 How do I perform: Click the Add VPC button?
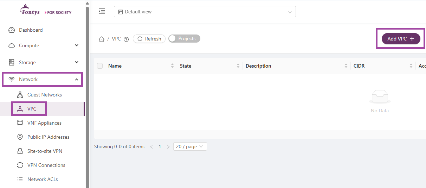[401, 39]
